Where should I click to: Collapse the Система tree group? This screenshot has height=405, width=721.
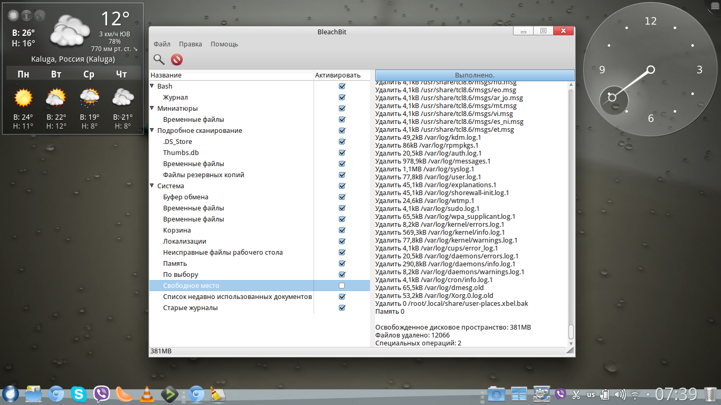pos(153,186)
